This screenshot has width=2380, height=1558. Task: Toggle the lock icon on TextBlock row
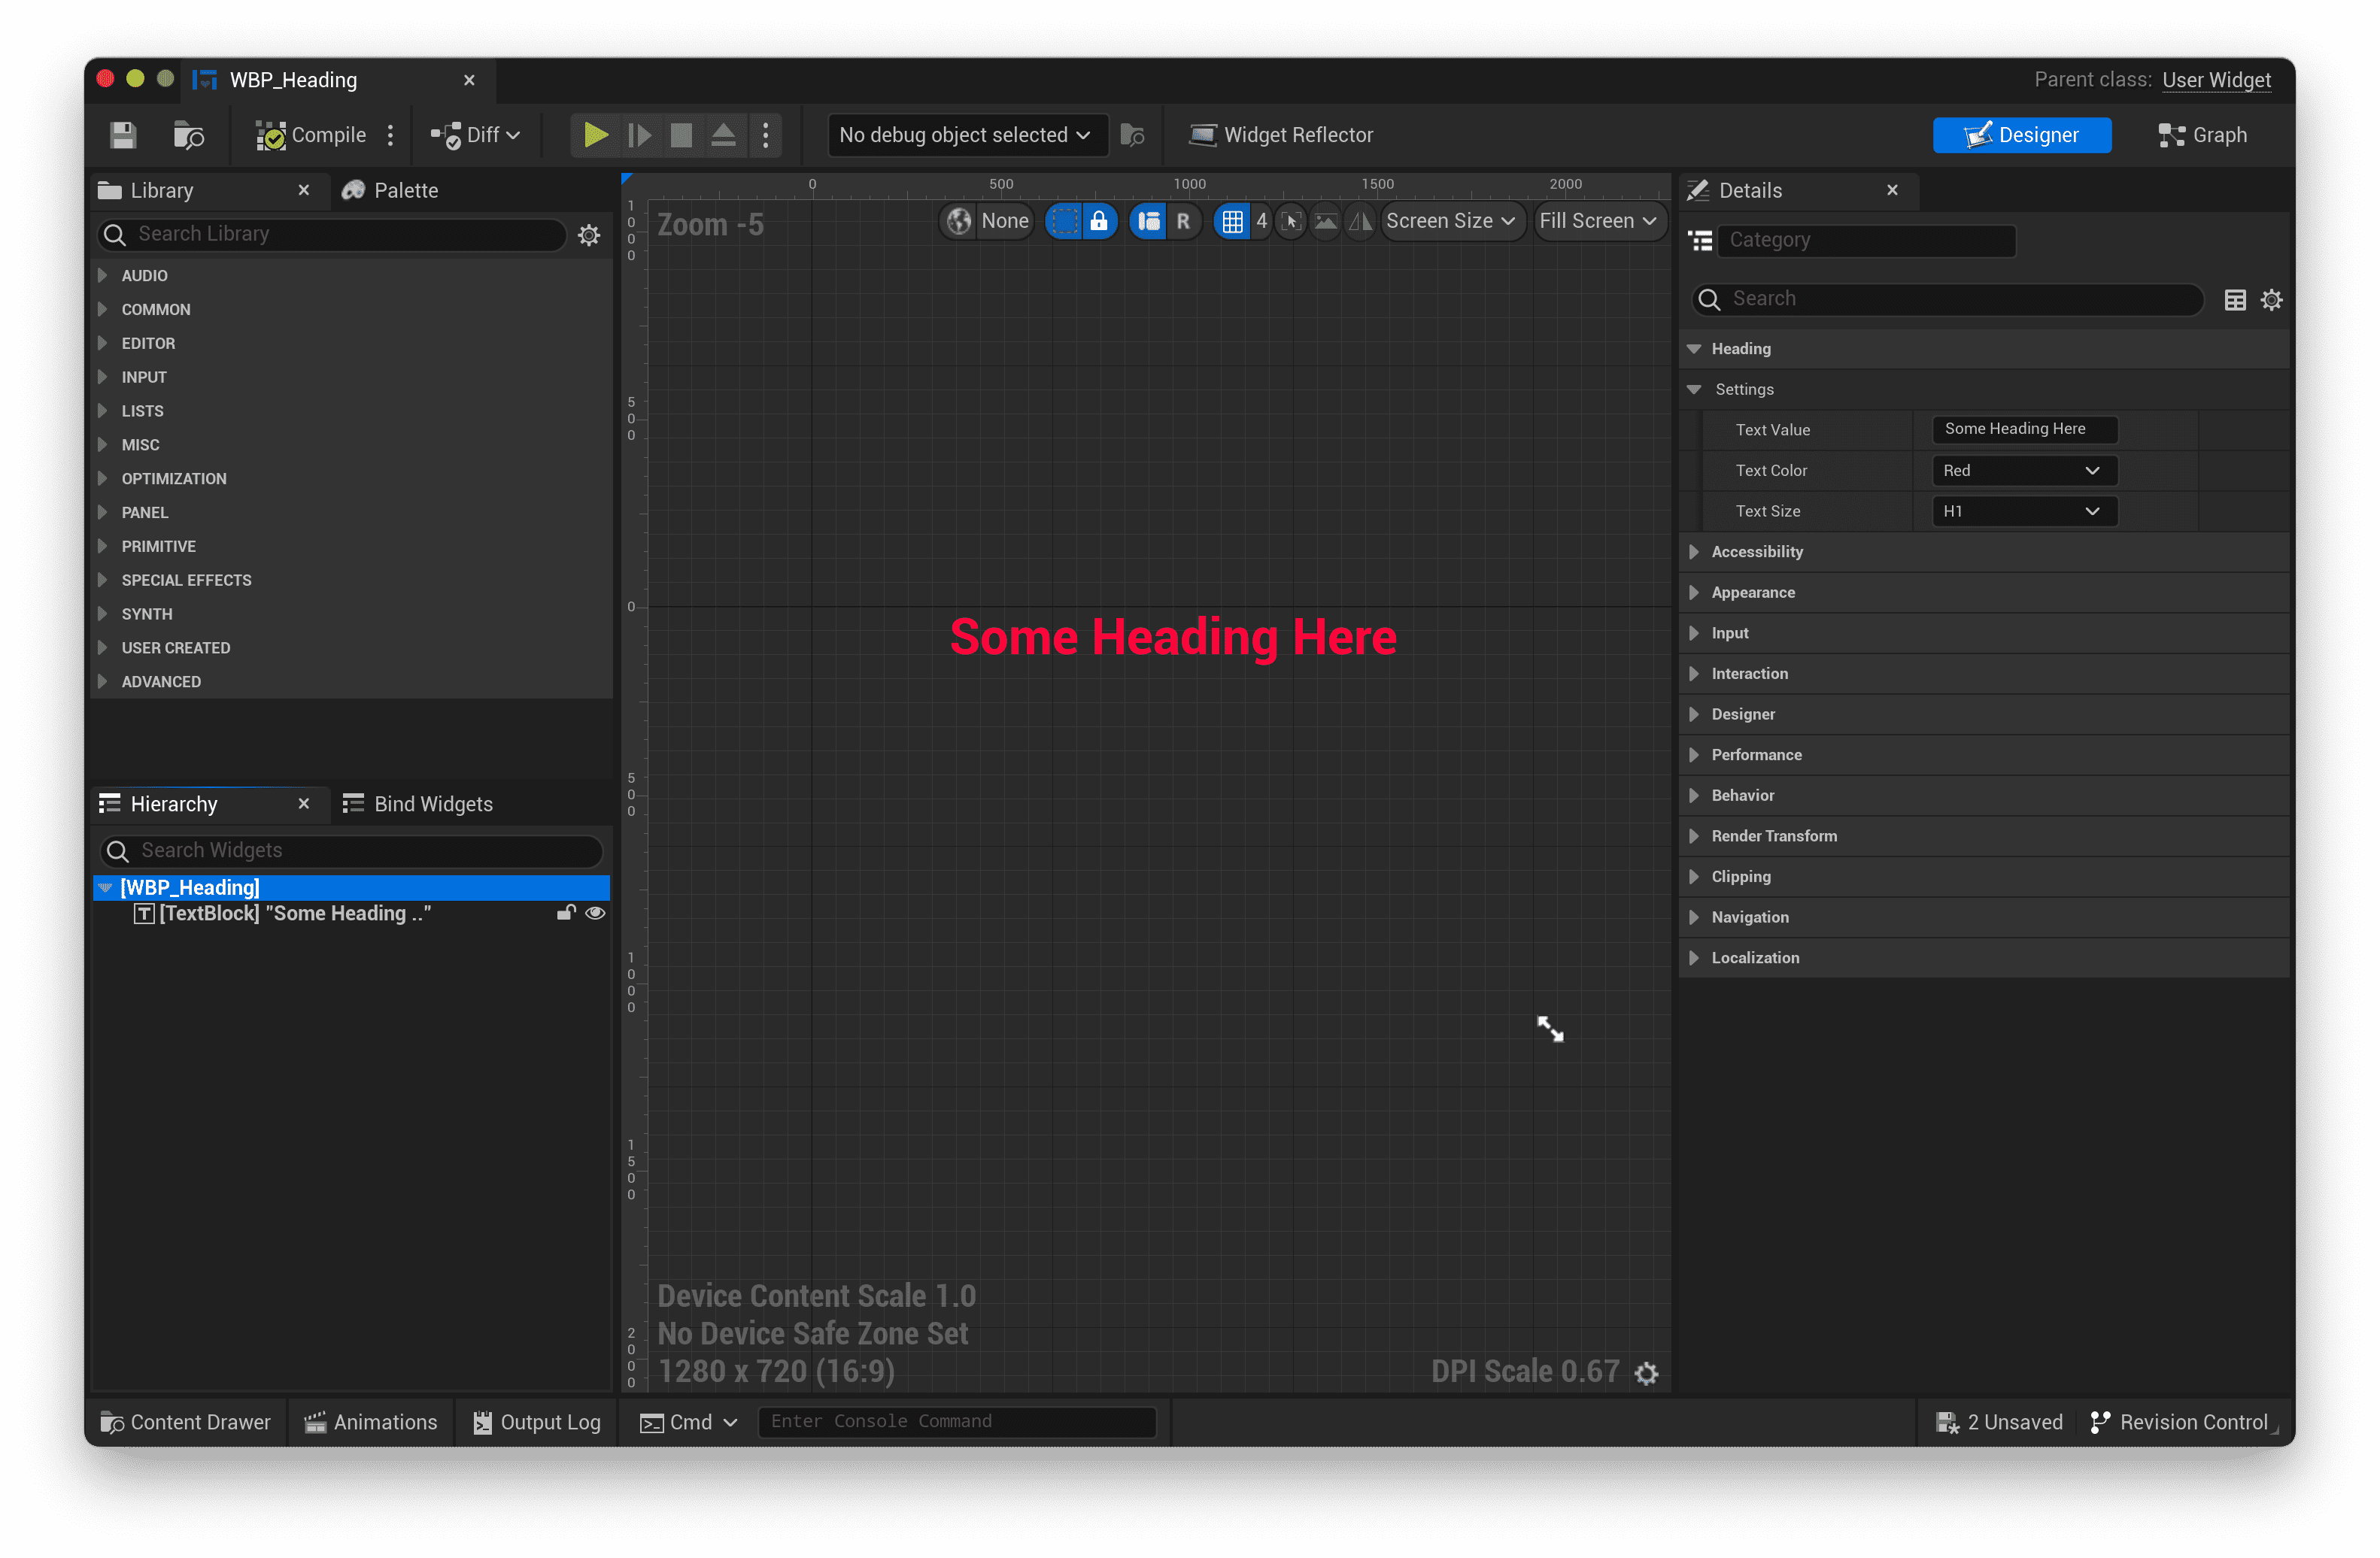point(566,912)
